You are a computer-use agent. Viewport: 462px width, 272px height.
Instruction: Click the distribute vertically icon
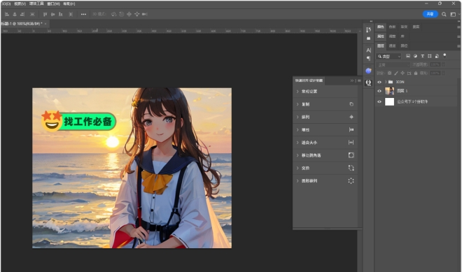tap(32, 14)
